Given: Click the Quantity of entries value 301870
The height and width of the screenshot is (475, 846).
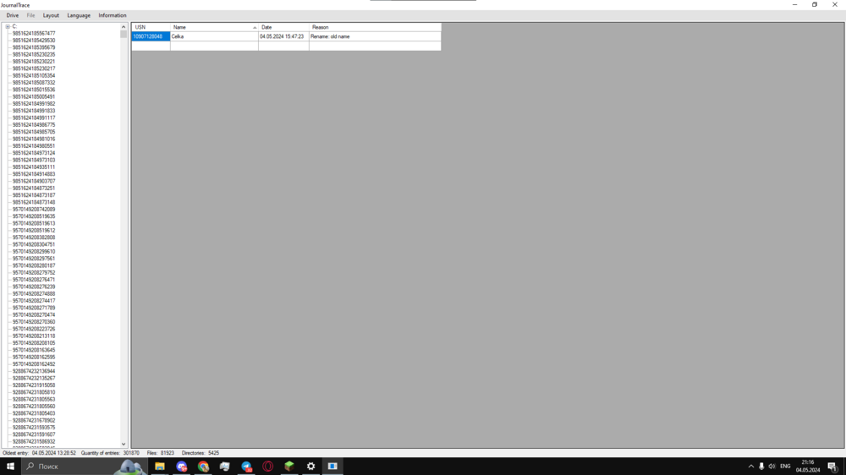Looking at the screenshot, I should 131,453.
